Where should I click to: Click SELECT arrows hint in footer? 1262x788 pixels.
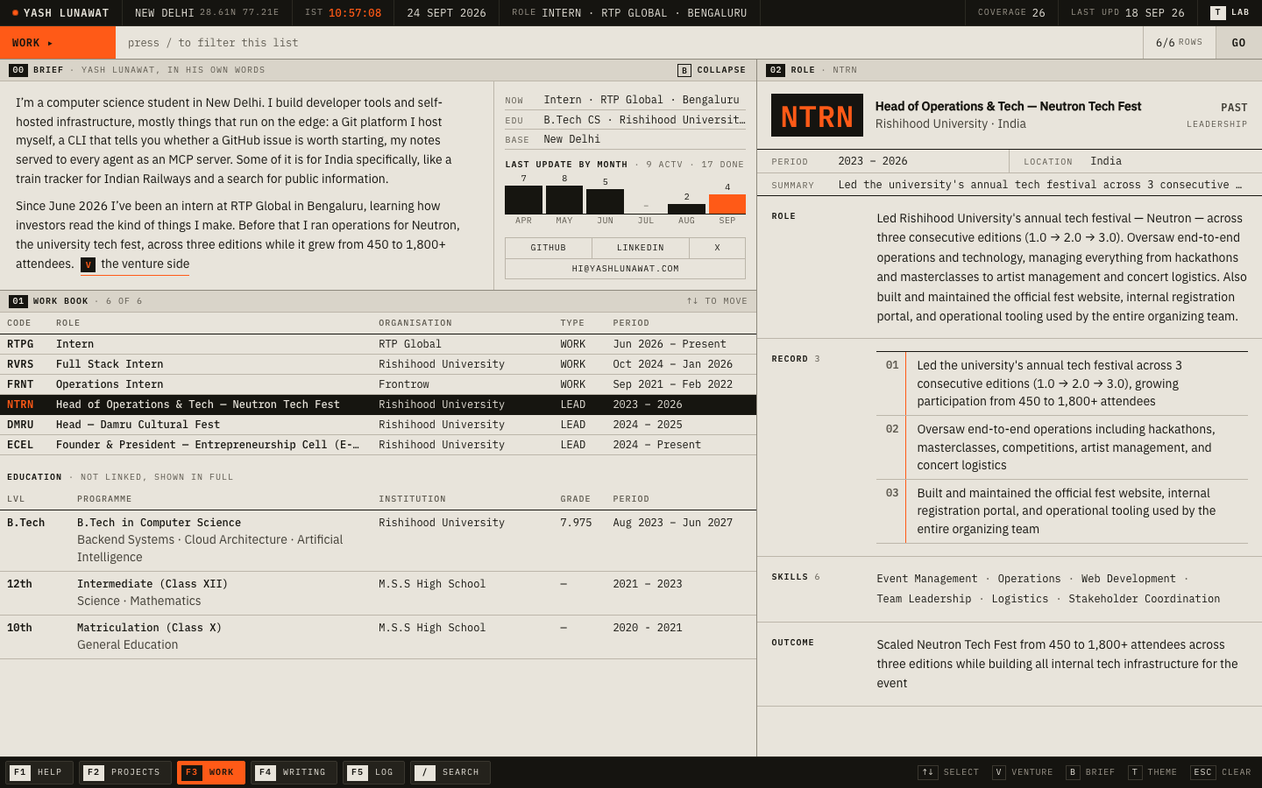click(x=948, y=772)
